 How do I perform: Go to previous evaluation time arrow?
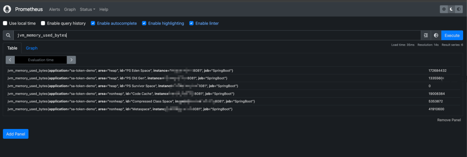click(10, 60)
